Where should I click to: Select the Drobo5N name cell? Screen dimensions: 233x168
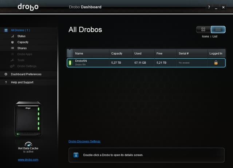81,61
